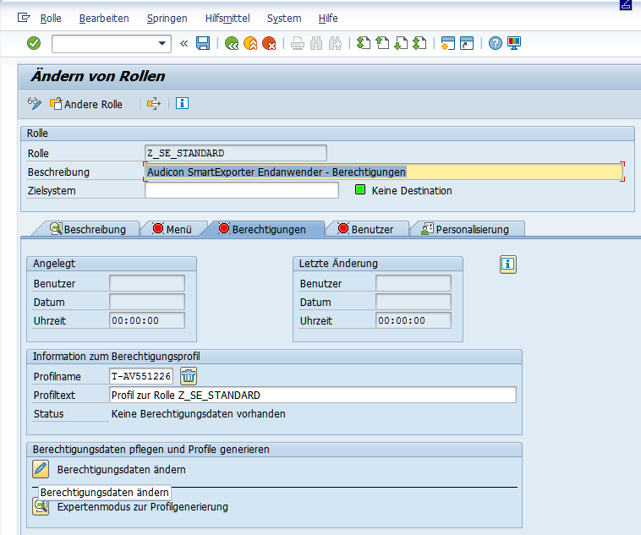Click the trash icon next to Profilname
Viewport: 641px width, 535px height.
(x=189, y=376)
